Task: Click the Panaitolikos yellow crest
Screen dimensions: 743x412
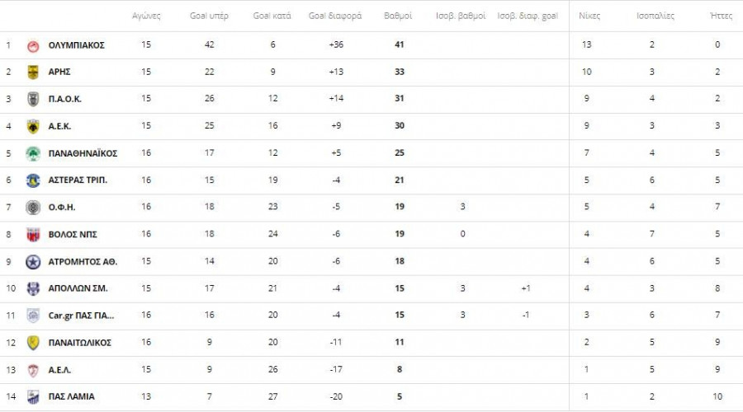Action: tap(33, 343)
